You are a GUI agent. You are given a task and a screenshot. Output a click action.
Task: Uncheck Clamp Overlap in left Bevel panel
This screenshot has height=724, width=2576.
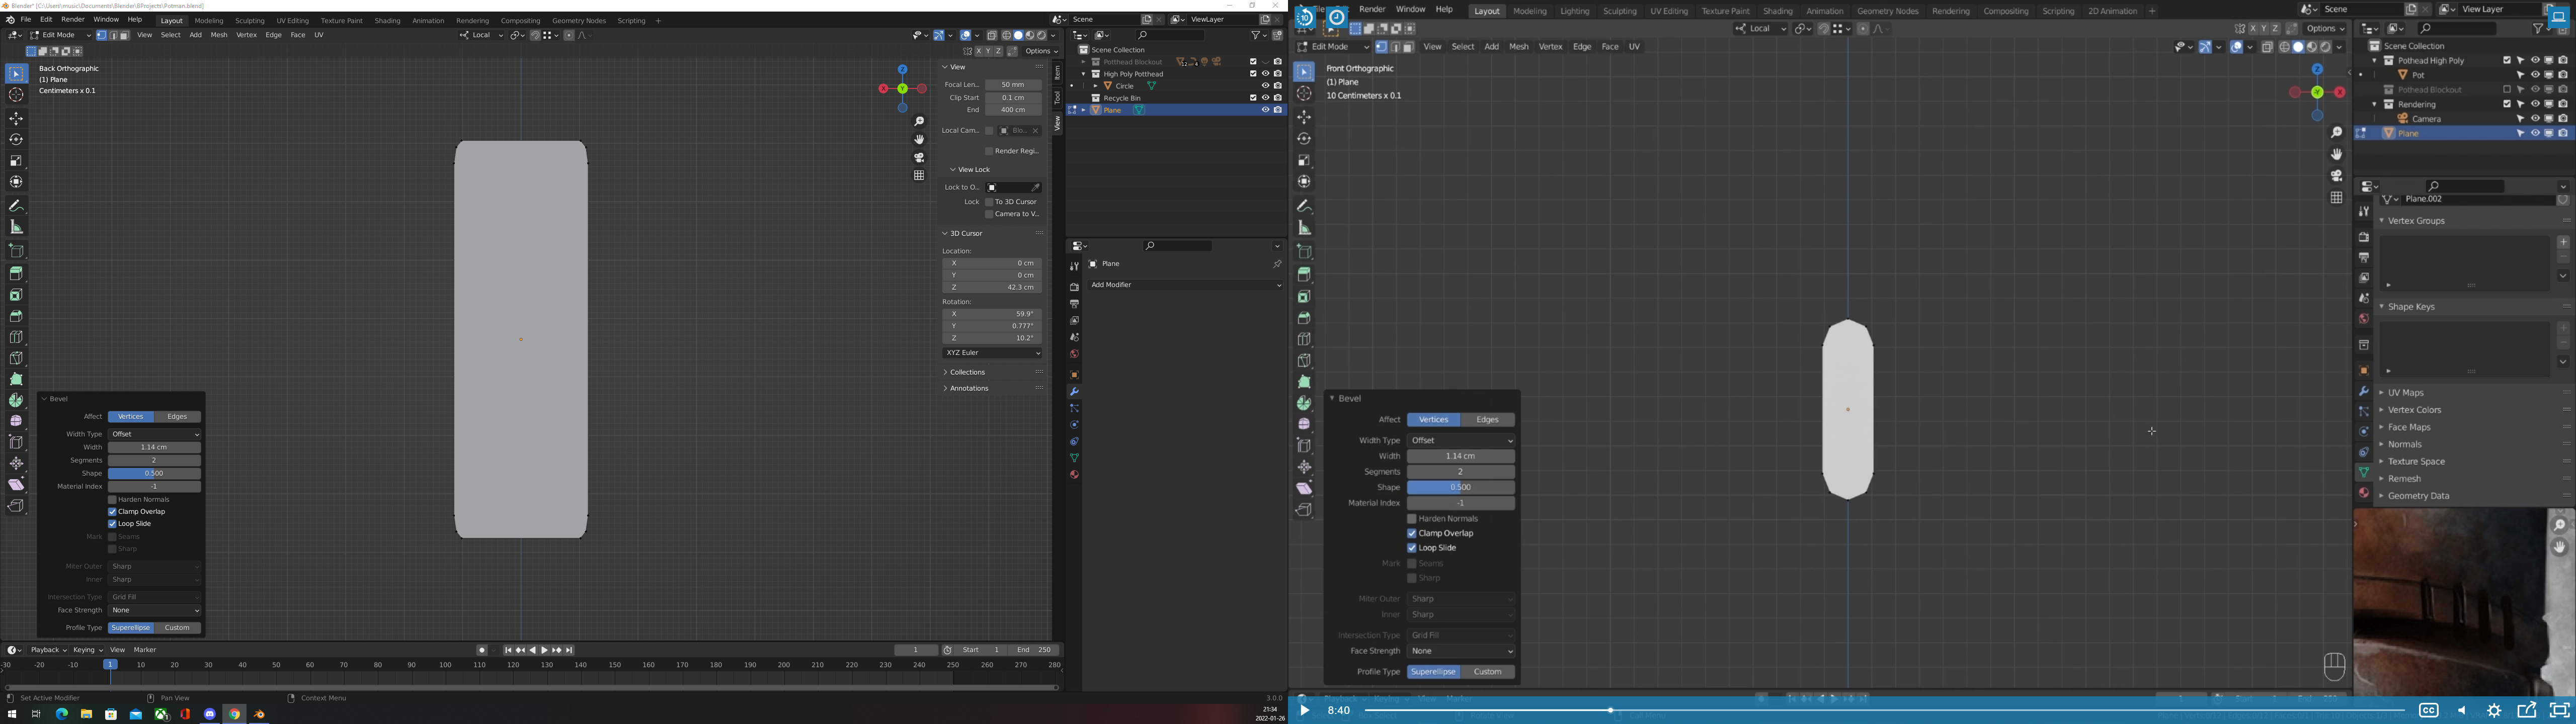[x=113, y=512]
